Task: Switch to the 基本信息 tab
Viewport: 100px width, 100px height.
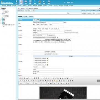Action: pos(20,17)
